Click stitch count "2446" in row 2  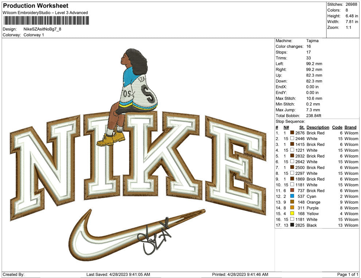300,139
